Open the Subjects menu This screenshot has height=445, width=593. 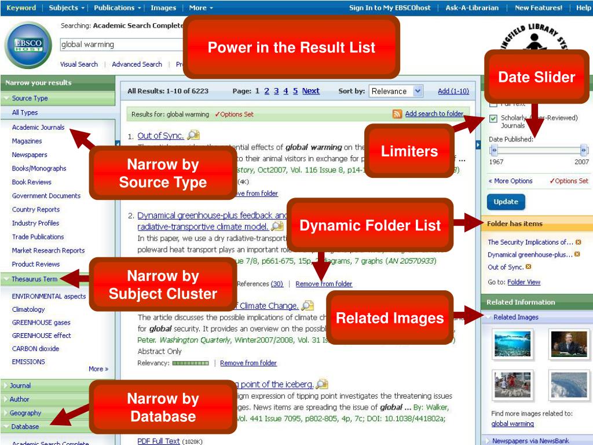(x=66, y=8)
